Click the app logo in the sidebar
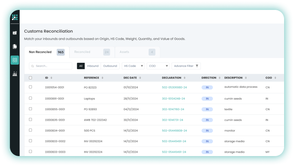 [15, 17]
